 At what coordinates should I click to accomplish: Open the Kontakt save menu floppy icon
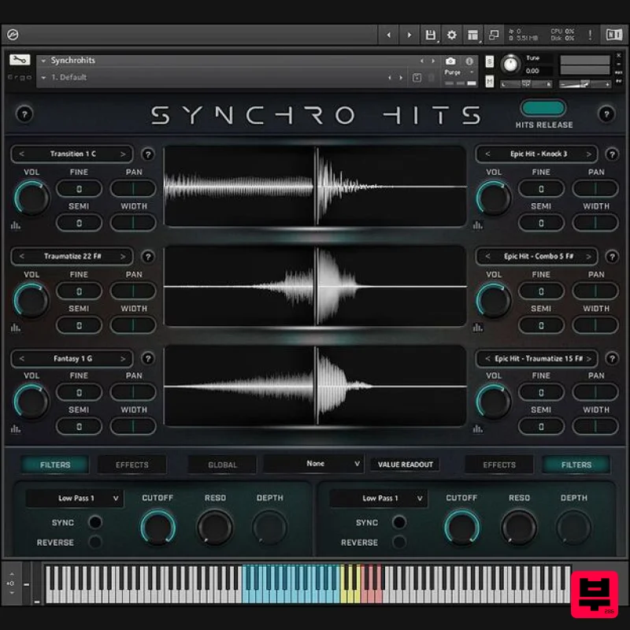[430, 35]
